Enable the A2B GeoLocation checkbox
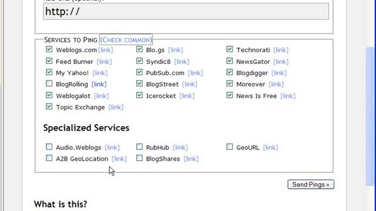 click(x=49, y=158)
